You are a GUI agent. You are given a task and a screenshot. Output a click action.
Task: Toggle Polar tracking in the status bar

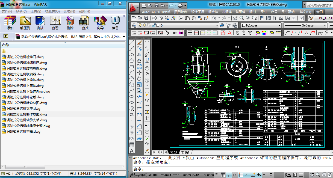(x=235, y=175)
